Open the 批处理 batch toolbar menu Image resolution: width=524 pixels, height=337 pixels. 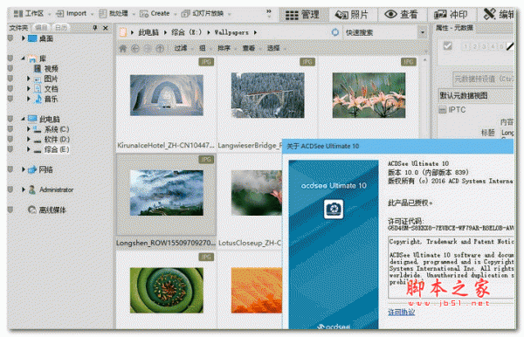point(114,14)
